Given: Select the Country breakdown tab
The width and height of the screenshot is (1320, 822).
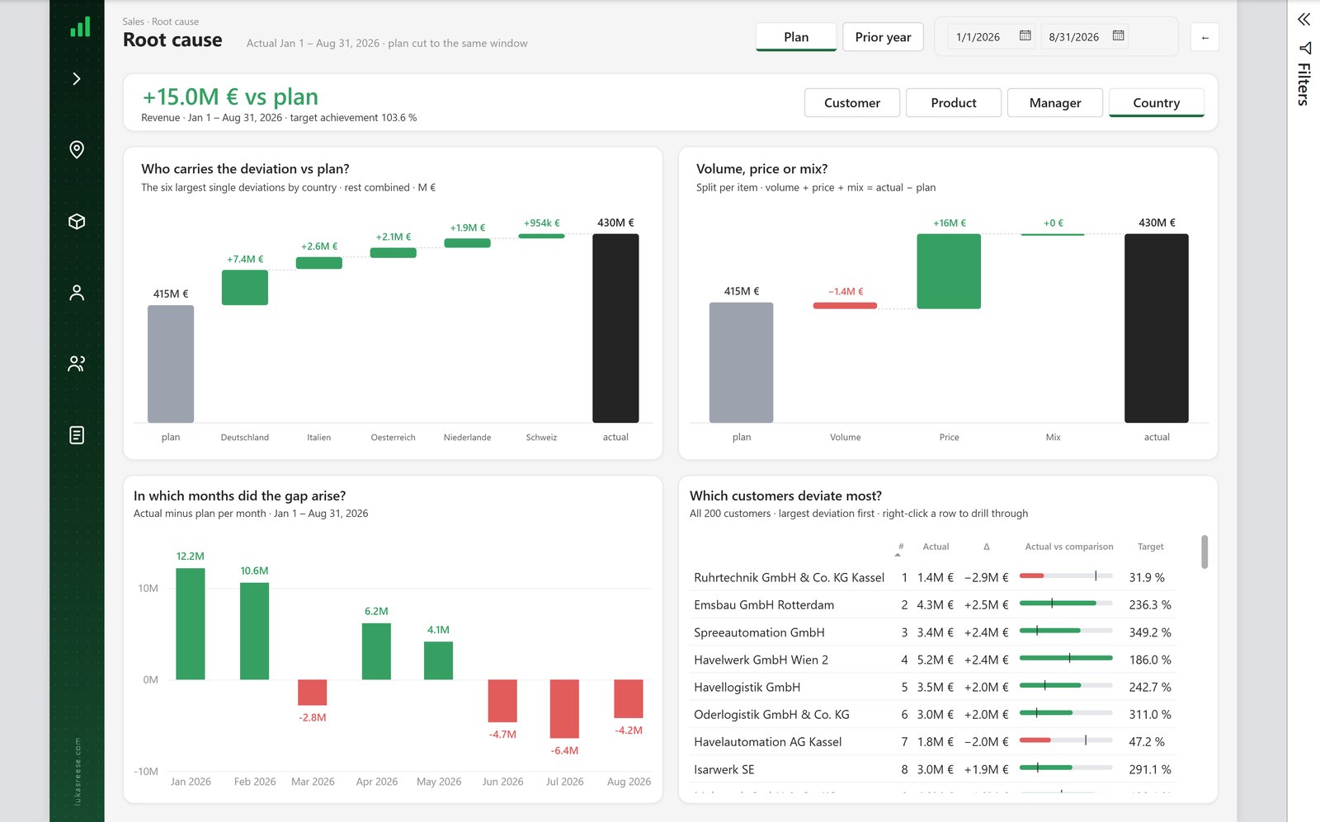Looking at the screenshot, I should pos(1157,103).
